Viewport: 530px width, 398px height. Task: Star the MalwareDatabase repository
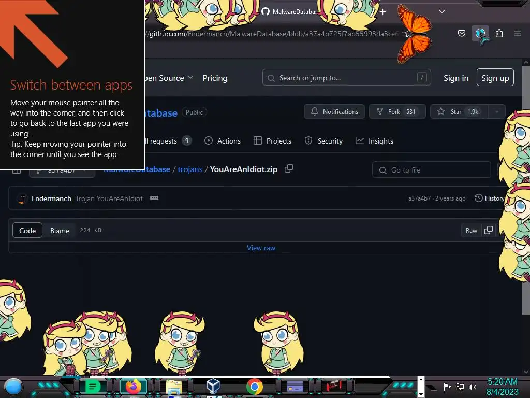coord(459,112)
